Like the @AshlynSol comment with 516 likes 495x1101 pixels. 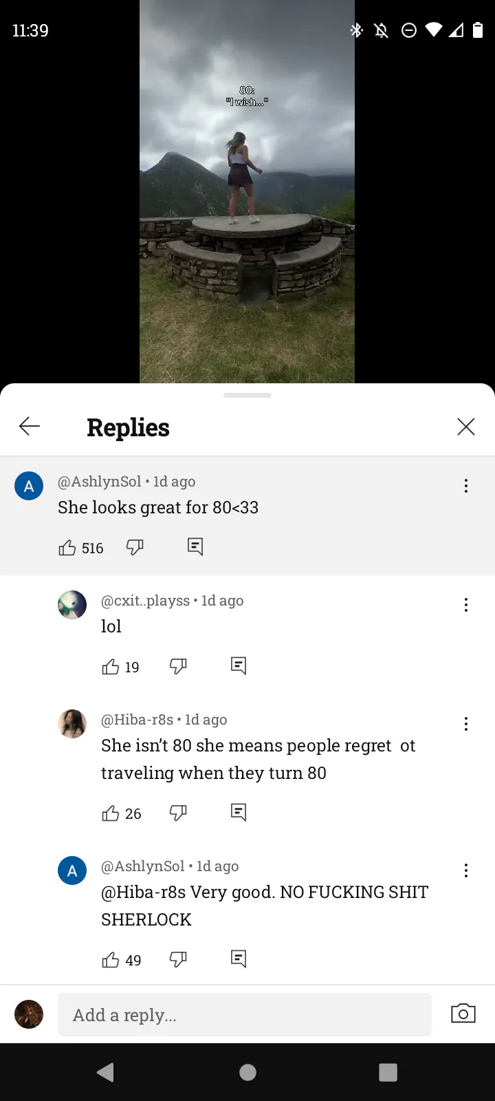[67, 548]
